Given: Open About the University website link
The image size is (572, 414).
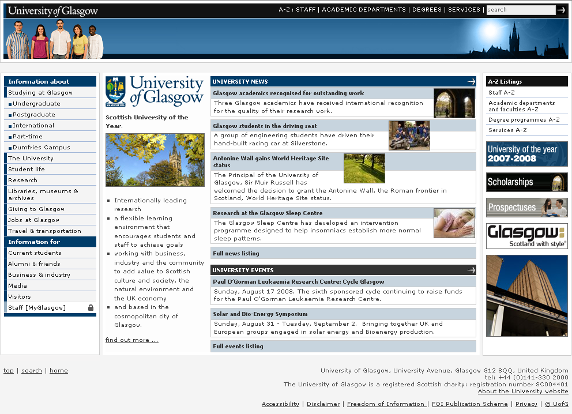Looking at the screenshot, I should [523, 391].
